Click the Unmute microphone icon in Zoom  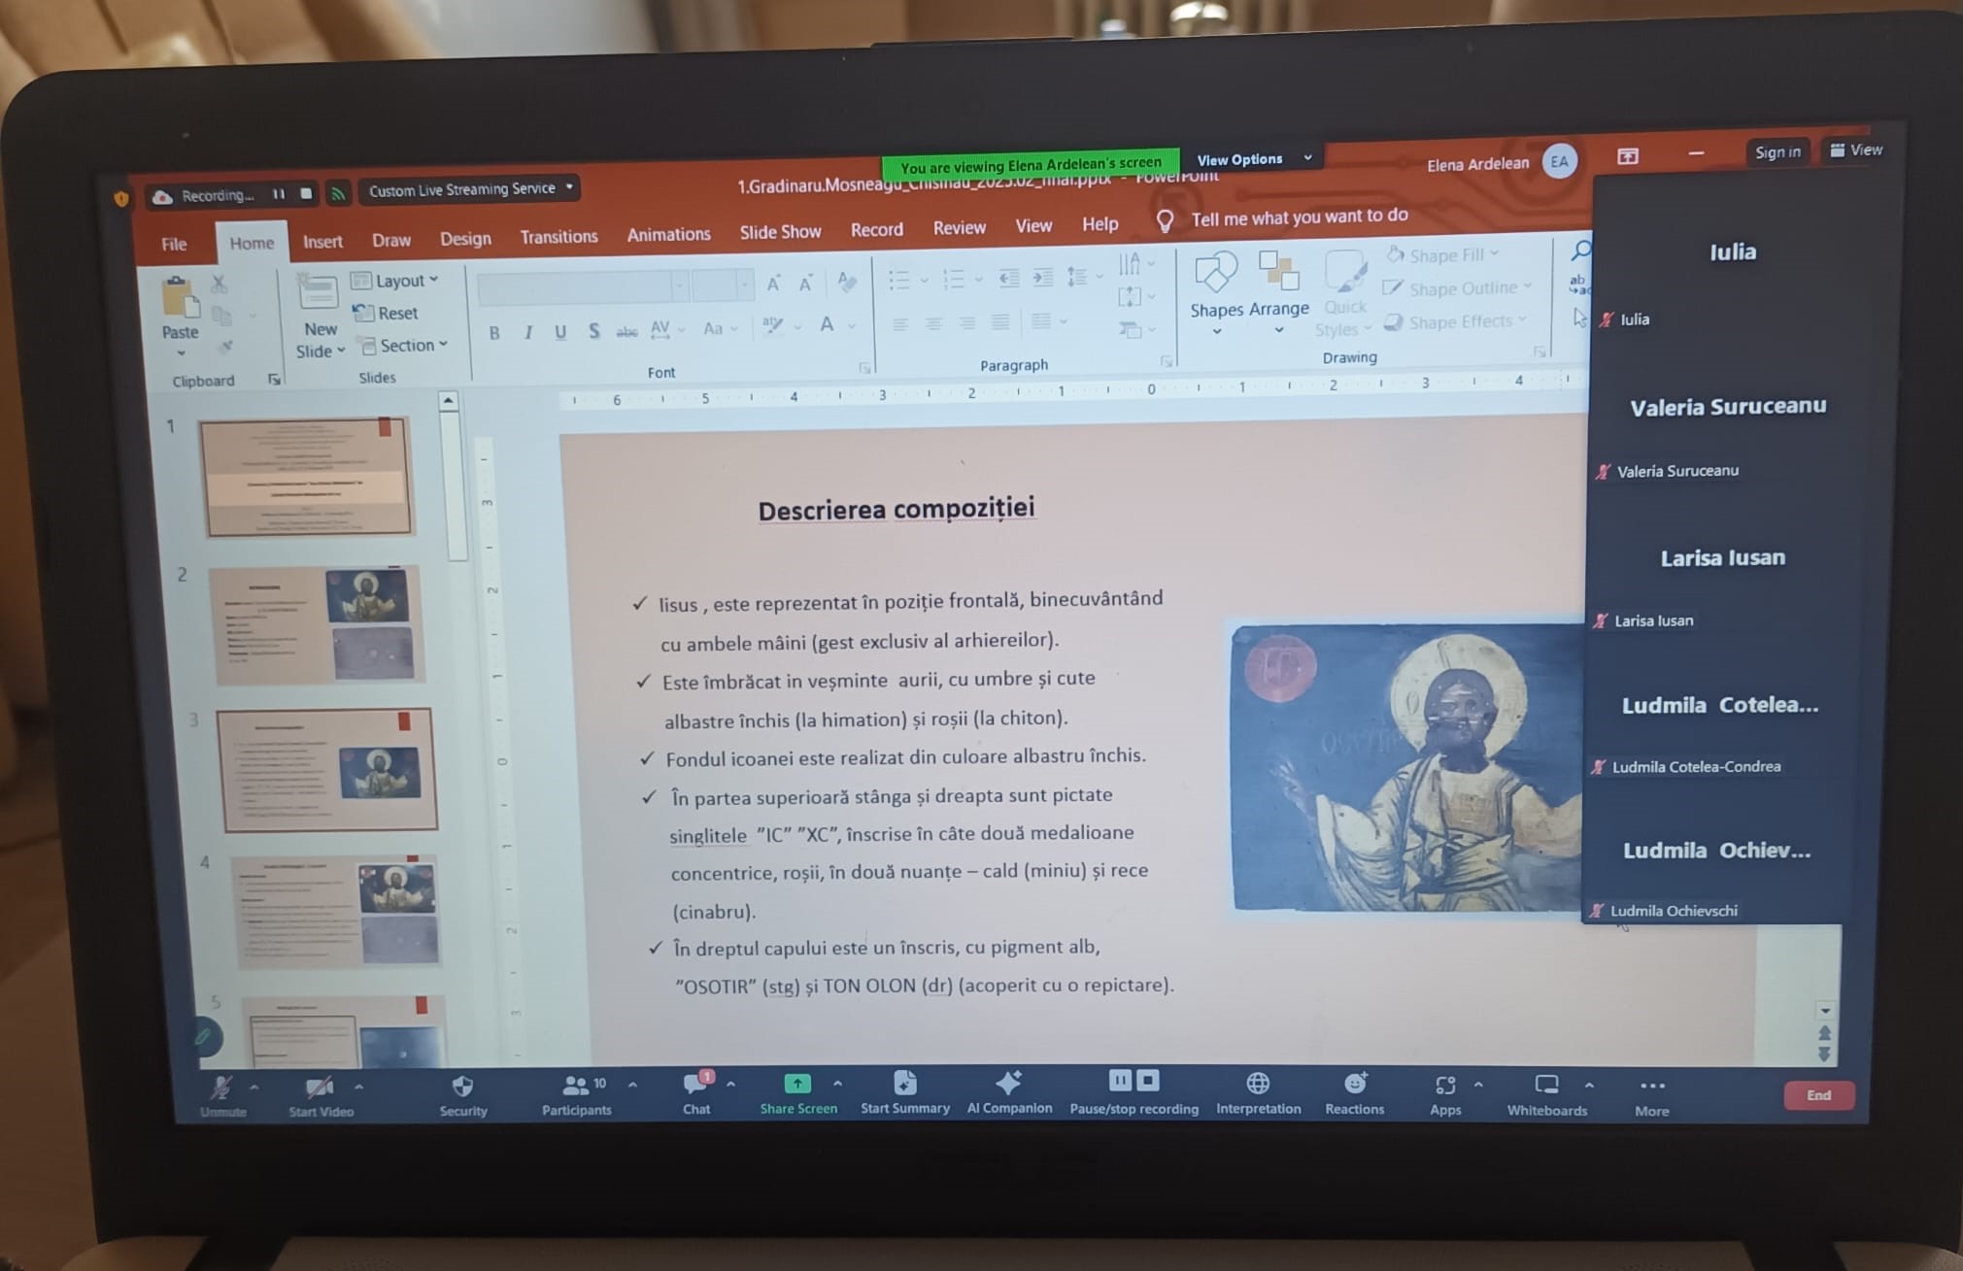pos(221,1088)
